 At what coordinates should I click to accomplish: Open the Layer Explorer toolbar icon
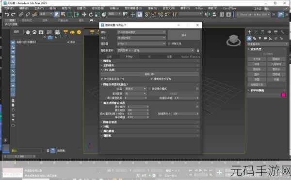pos(222,14)
